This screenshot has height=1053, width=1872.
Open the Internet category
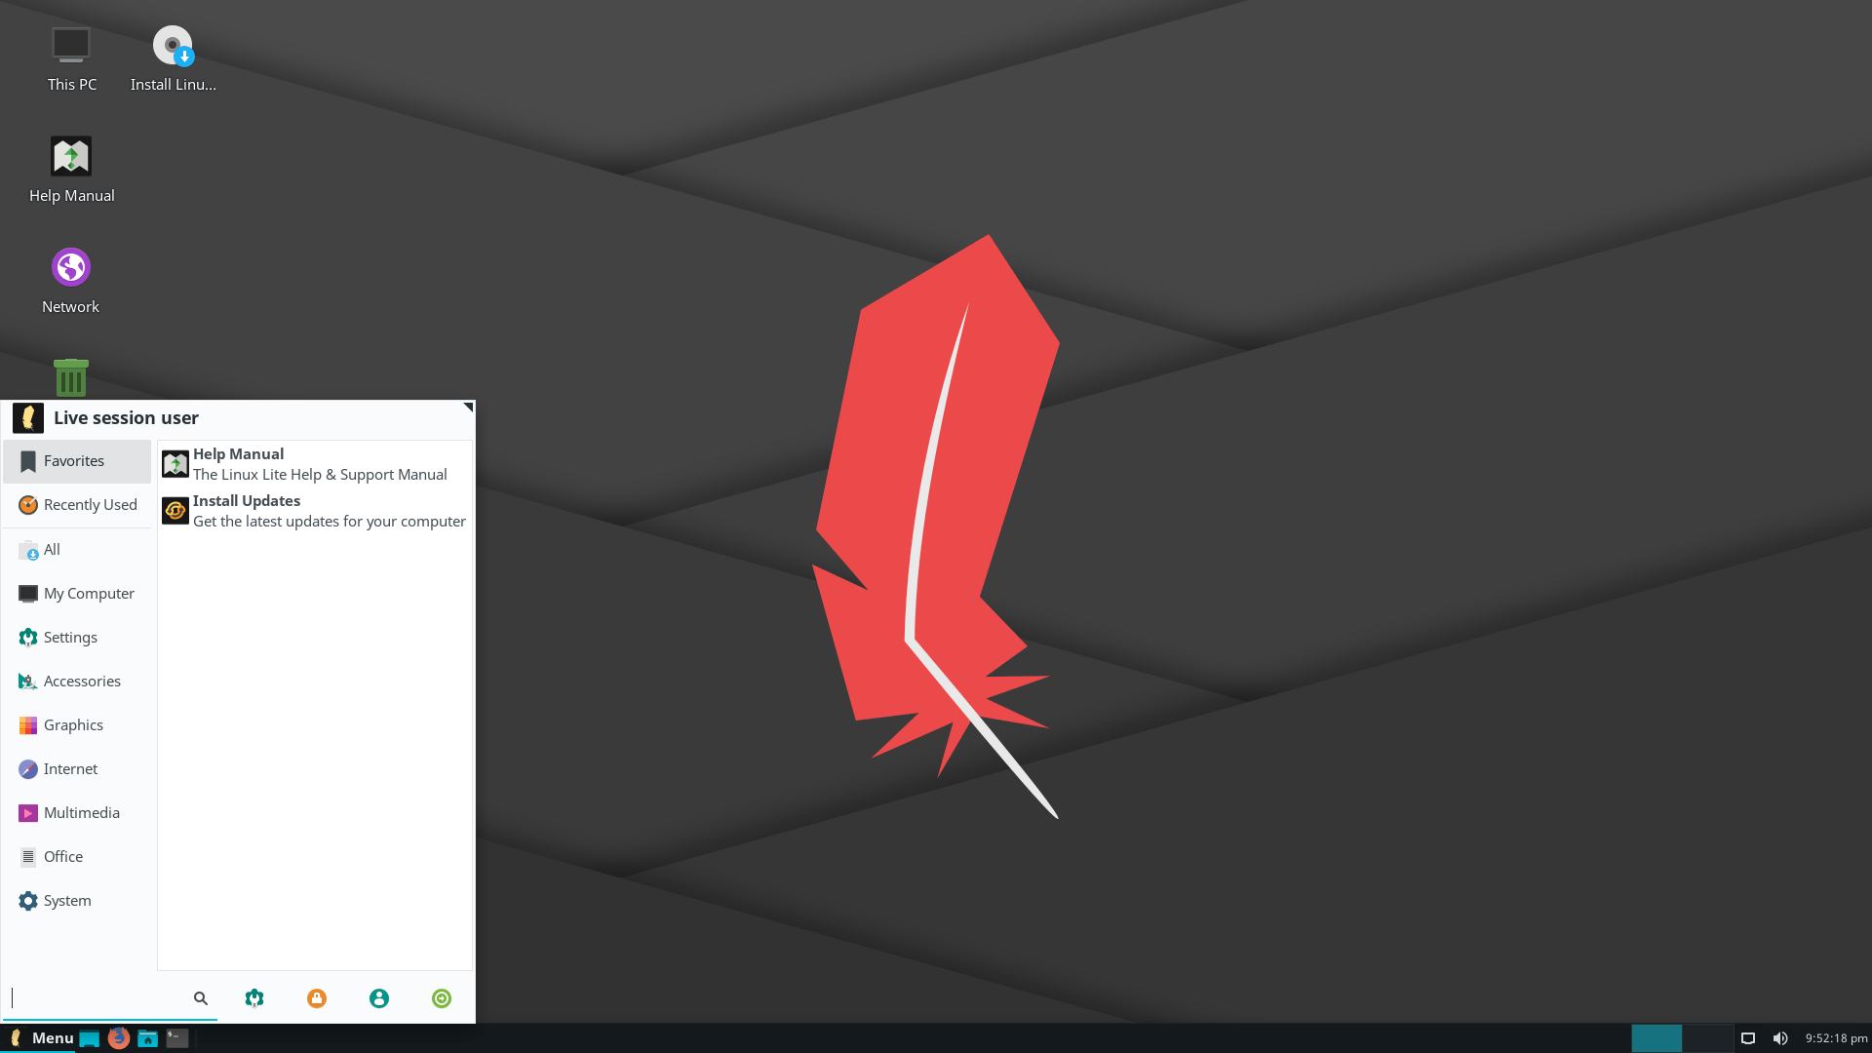pyautogui.click(x=77, y=769)
